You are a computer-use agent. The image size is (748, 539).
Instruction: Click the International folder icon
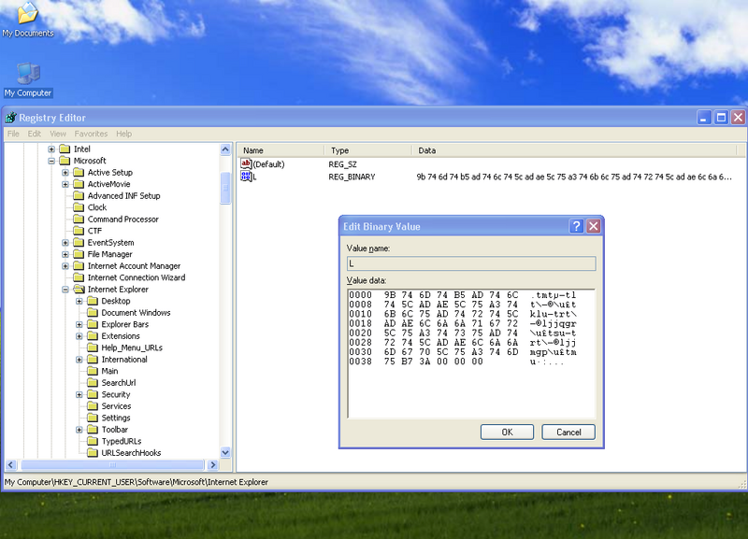(93, 360)
